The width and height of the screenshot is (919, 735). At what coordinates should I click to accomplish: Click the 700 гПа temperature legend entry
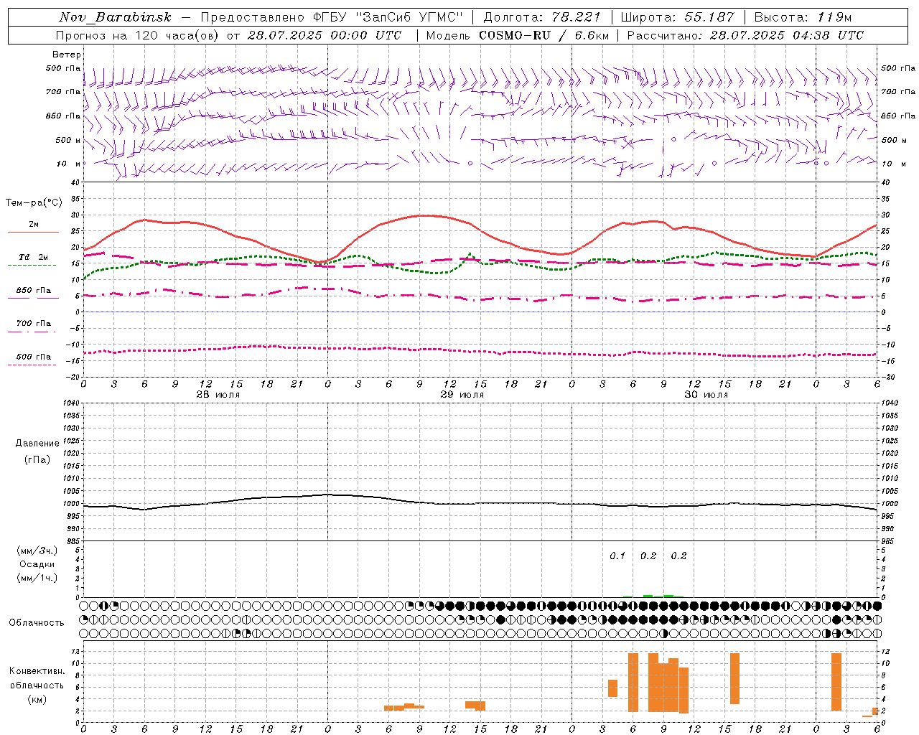click(33, 324)
